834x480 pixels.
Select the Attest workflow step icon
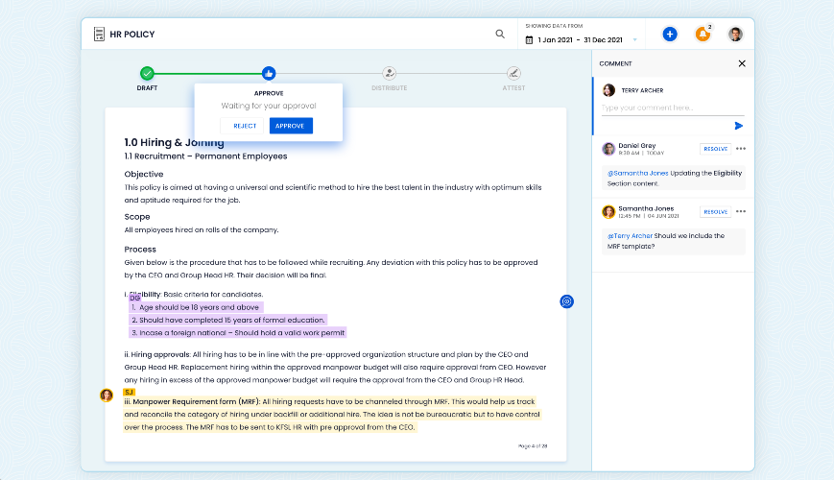tap(513, 73)
